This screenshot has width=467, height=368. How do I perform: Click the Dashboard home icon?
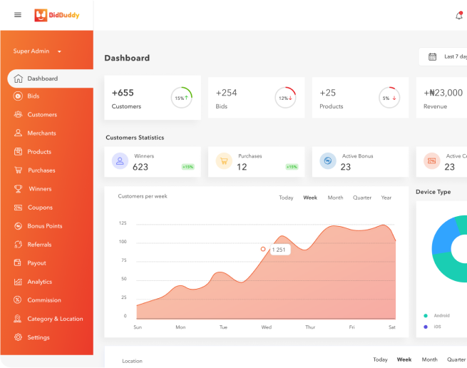tap(18, 78)
